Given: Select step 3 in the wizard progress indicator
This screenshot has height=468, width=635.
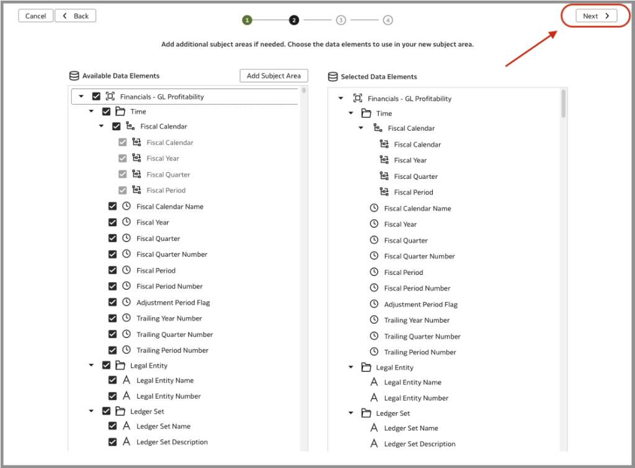Looking at the screenshot, I should point(340,20).
